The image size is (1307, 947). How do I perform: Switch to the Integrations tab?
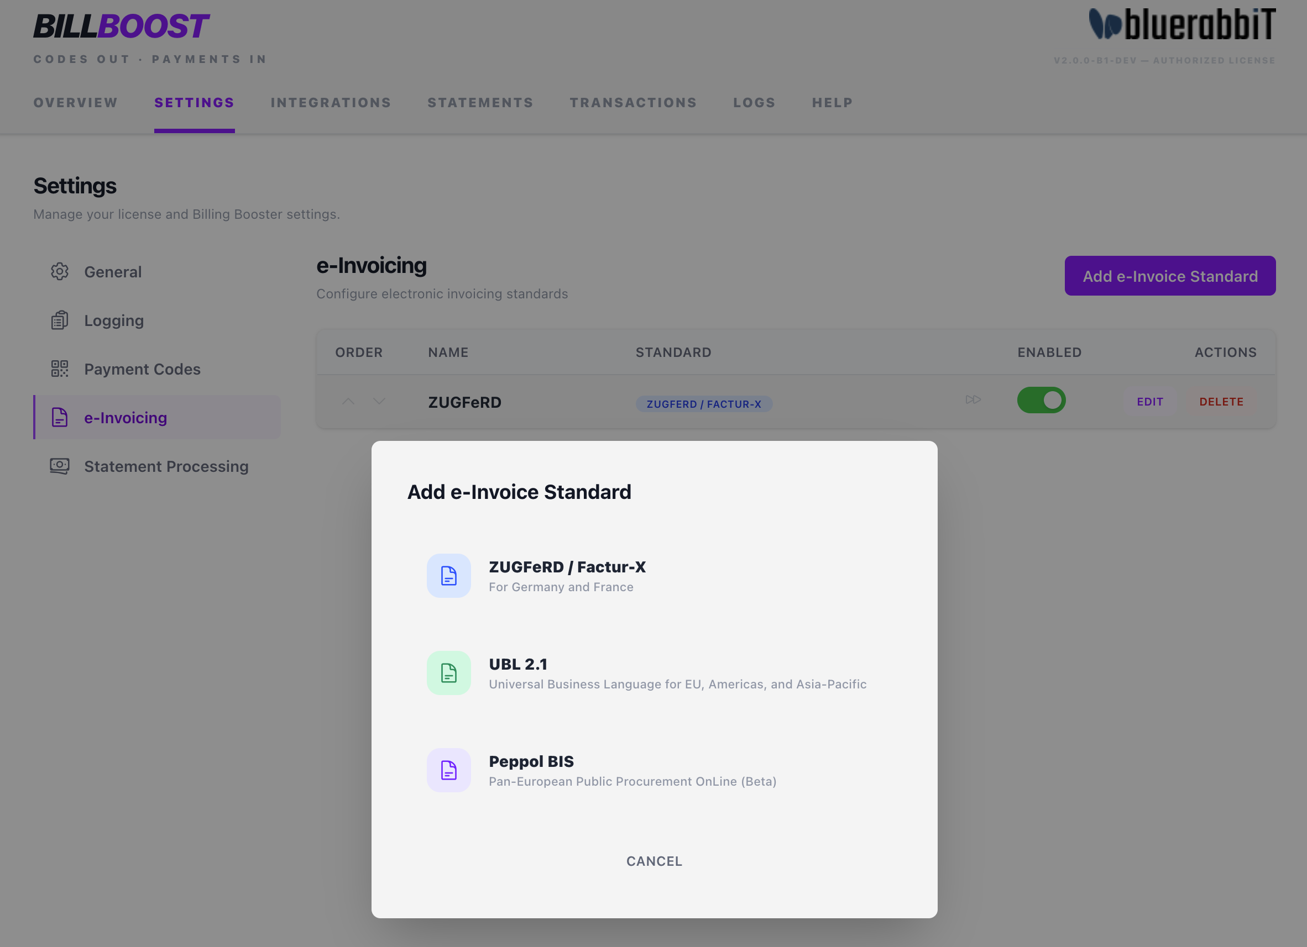tap(331, 103)
